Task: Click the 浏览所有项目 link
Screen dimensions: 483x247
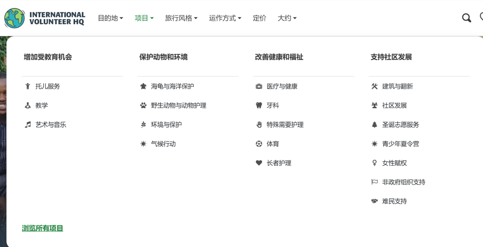Action: point(42,228)
